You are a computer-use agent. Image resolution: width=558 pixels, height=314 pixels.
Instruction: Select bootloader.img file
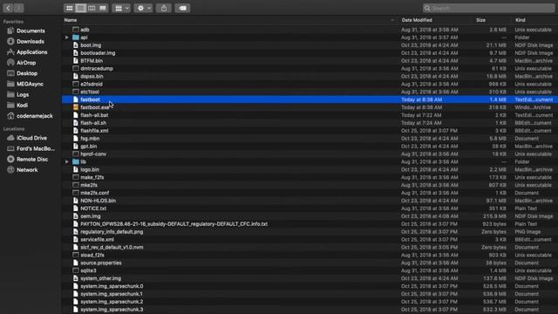(98, 53)
